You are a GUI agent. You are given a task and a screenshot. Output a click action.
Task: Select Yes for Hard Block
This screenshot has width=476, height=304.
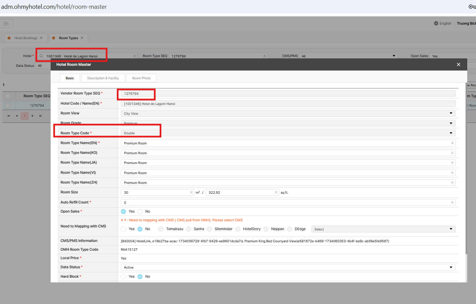(x=124, y=277)
